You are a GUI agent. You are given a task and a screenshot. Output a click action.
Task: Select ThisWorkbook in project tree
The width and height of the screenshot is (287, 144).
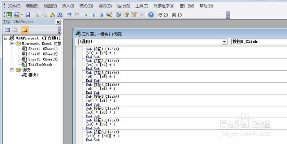[40, 64]
